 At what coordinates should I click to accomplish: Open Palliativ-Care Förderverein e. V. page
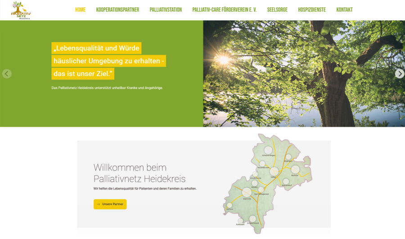(224, 10)
